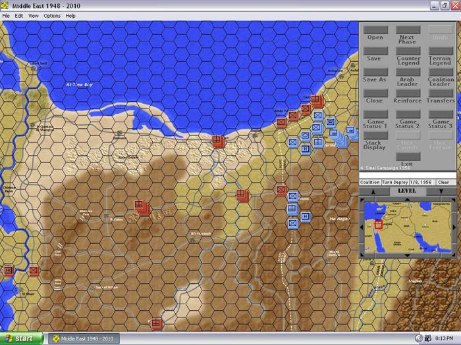Advance with the Next Phase button

pyautogui.click(x=408, y=30)
